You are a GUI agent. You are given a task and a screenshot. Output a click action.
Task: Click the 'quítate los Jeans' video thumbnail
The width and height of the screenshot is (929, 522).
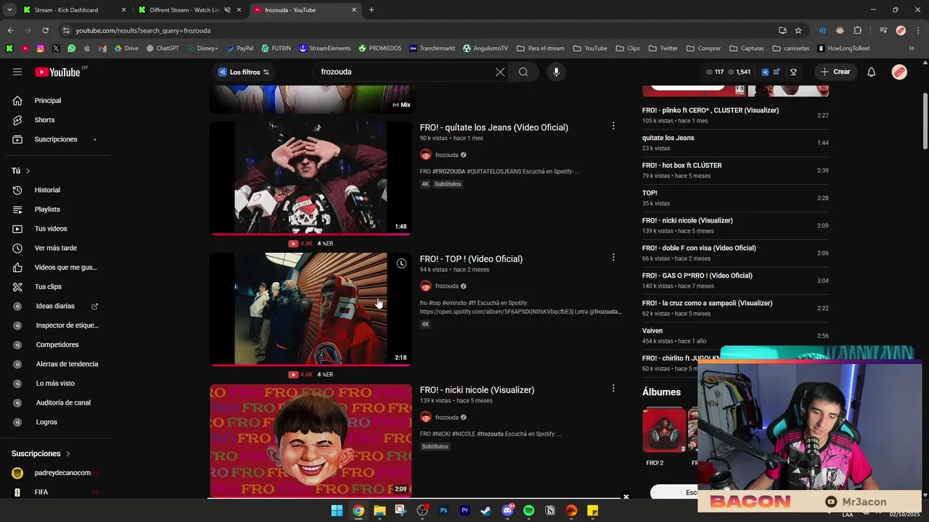point(311,178)
